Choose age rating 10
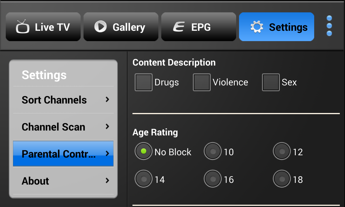This screenshot has width=345, height=207. (x=213, y=151)
